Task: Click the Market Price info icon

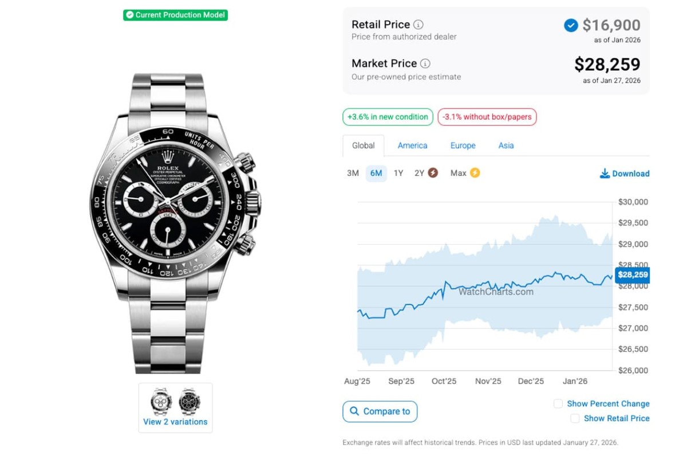Action: (425, 64)
